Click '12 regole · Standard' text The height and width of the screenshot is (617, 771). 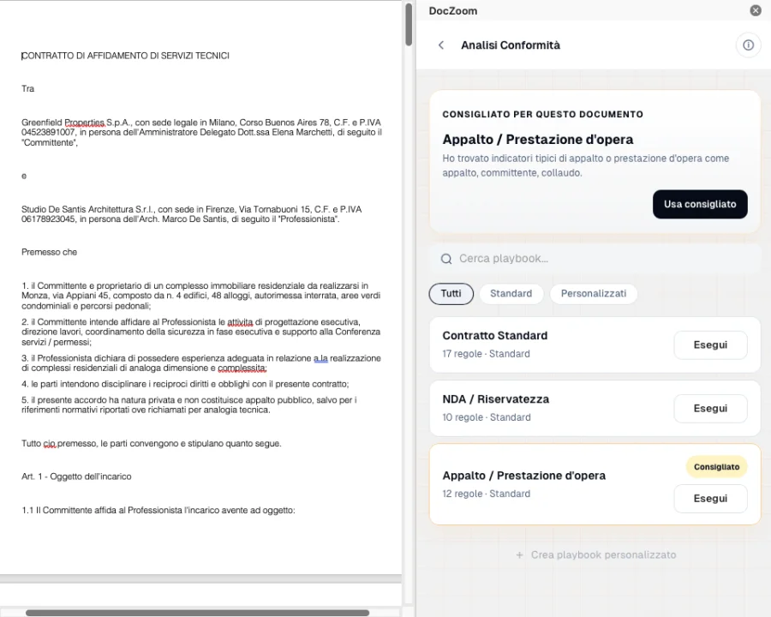click(486, 494)
